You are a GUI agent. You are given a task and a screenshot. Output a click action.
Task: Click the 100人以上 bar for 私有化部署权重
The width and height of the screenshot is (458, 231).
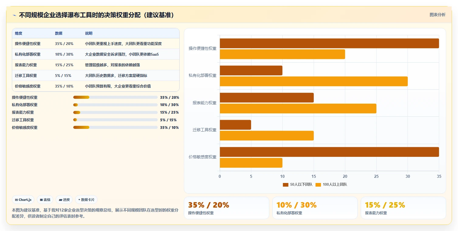pyautogui.click(x=314, y=81)
